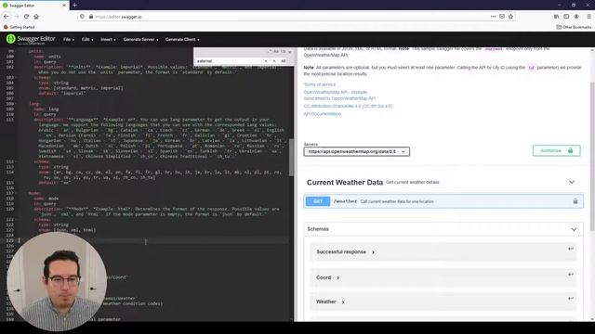Toggle whole-word search option
The height and width of the screenshot is (334, 595).
point(283,52)
